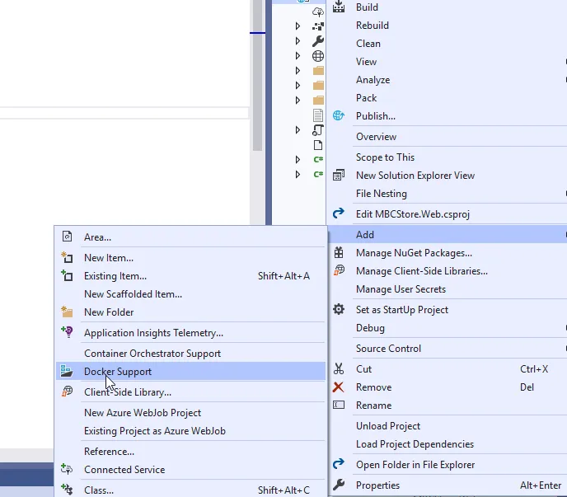The width and height of the screenshot is (567, 497).
Task: Click the Edit MBCStore.Web.csproj arrow icon
Action: [339, 213]
